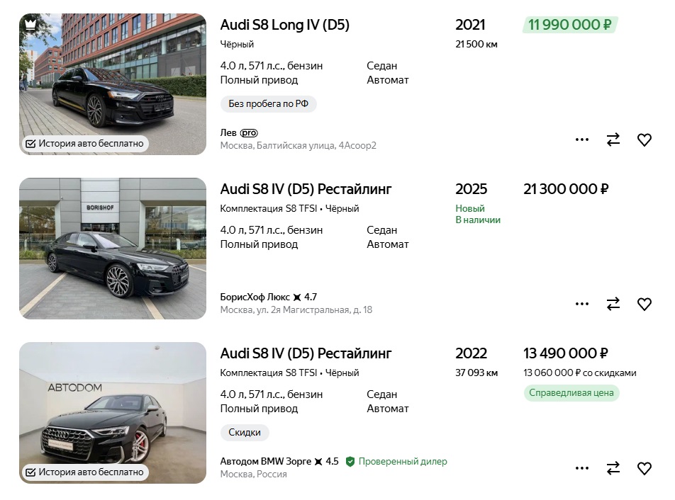Add Audi S8 Long listing to favorites
This screenshot has height=500, width=675.
(x=644, y=140)
